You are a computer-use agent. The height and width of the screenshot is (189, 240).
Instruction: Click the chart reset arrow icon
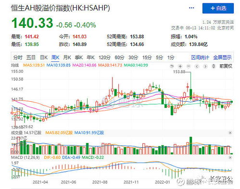pos(172,66)
